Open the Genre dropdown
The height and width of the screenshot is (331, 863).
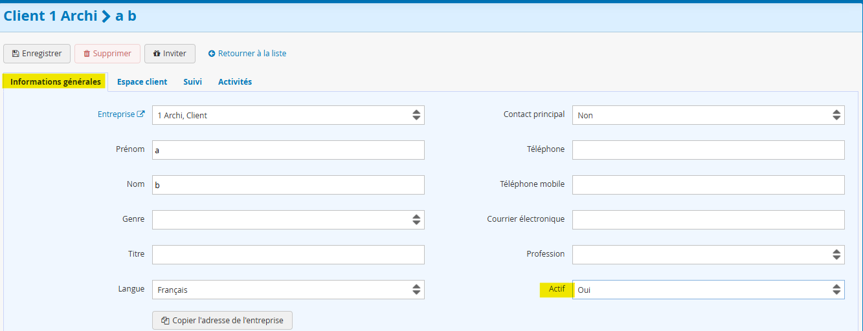(288, 220)
